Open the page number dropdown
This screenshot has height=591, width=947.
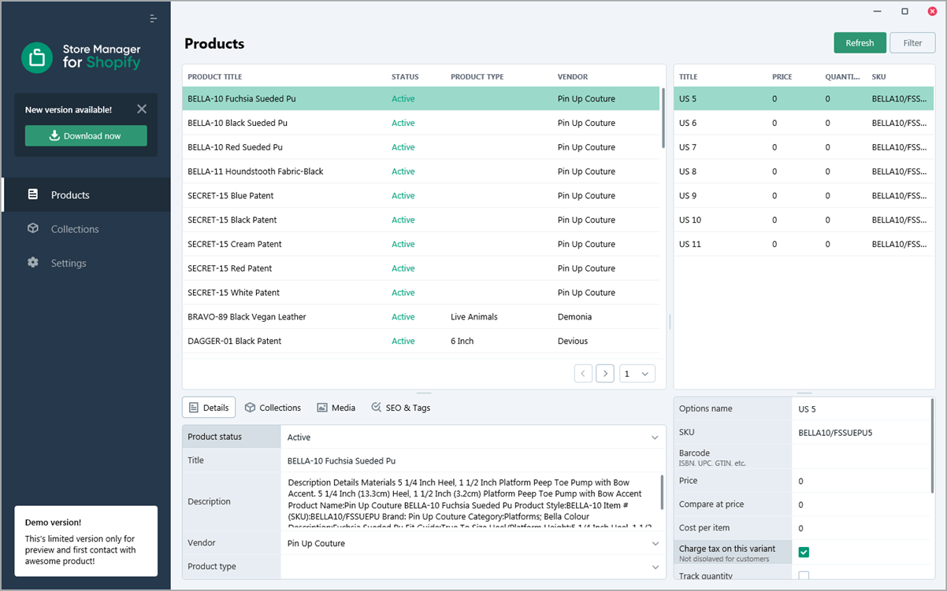point(637,373)
